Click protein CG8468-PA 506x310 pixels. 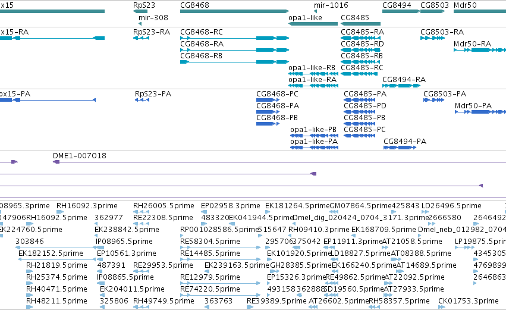[278, 106]
